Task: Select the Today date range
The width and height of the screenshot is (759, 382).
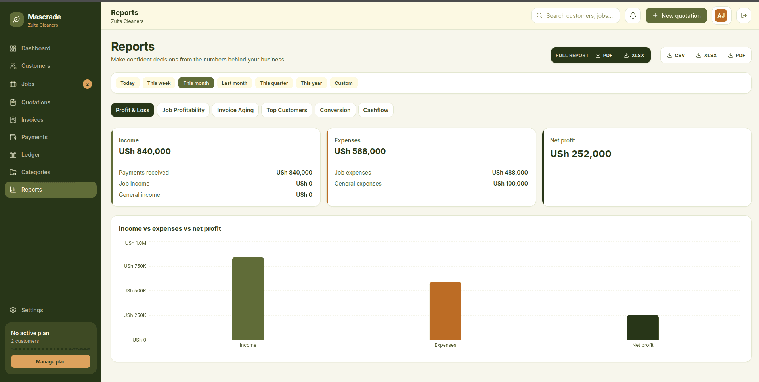Action: tap(128, 83)
